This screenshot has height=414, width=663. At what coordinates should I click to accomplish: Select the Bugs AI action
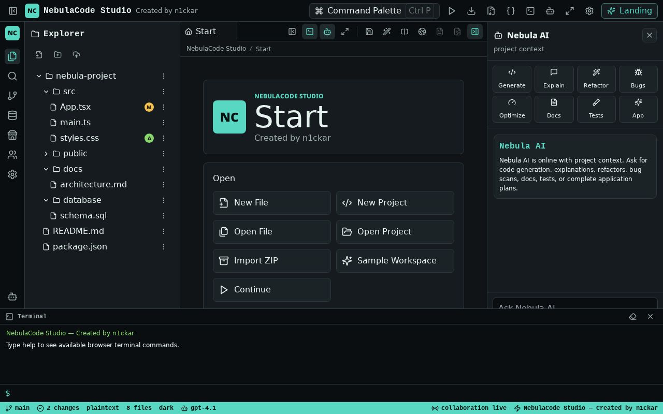638,79
